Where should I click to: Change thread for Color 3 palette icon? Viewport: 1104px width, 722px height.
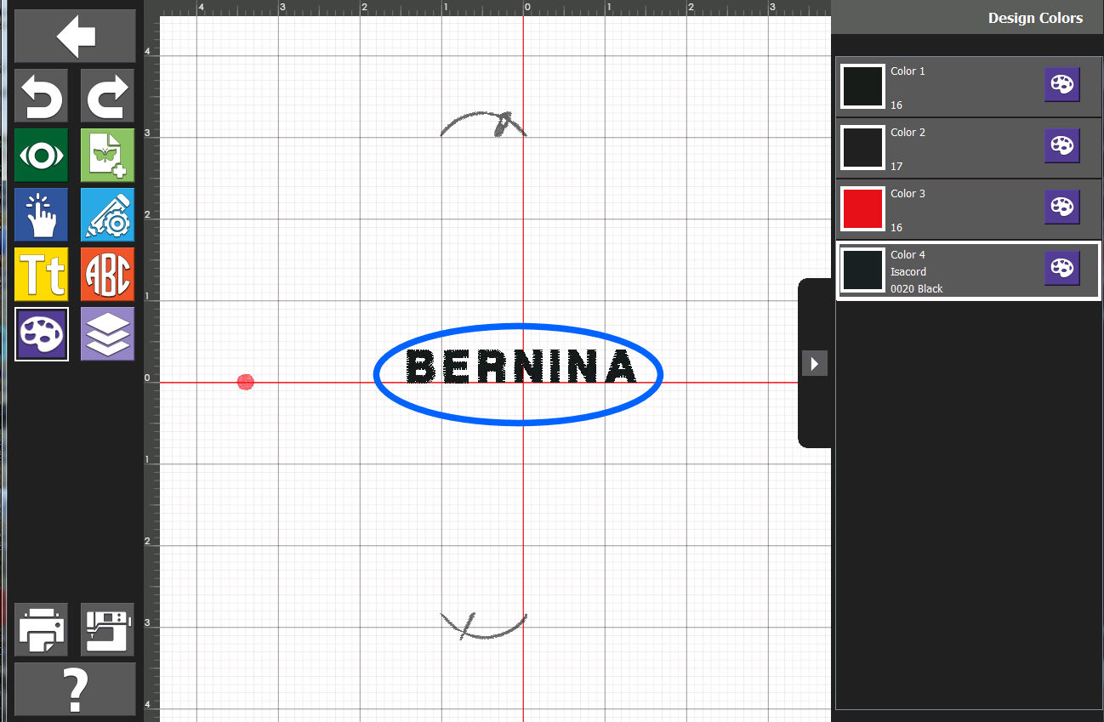coord(1061,207)
